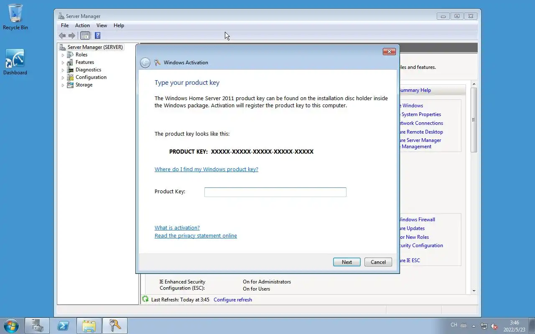
Task: Click the Forward arrow in Server Manager toolbar
Action: pos(72,35)
